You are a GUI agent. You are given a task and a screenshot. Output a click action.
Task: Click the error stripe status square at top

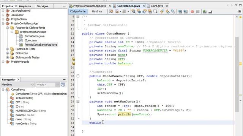coord(240,17)
